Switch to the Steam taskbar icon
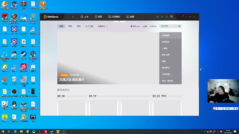Screen dimensions: 239x134 click(52, 131)
